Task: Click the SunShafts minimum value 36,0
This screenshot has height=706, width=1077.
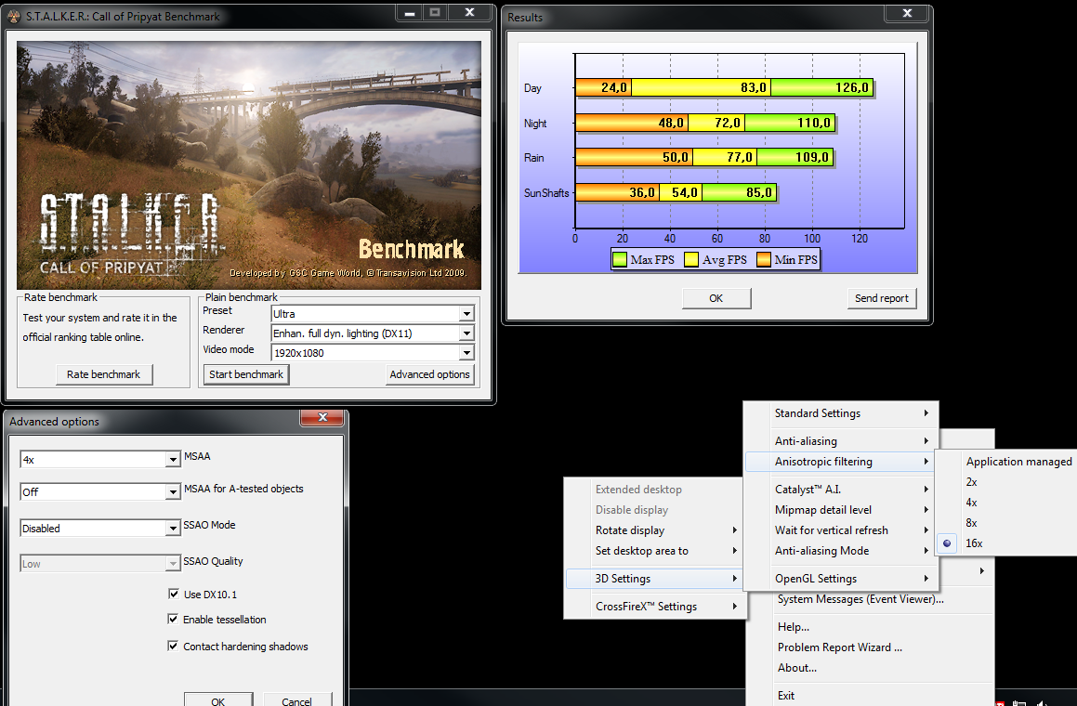Action: click(642, 192)
